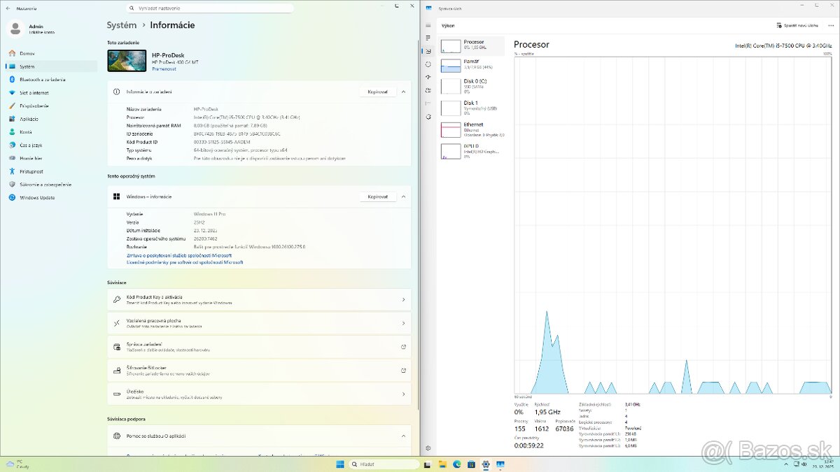
Task: Launch Microsoft Edge from the taskbar
Action: point(458,464)
